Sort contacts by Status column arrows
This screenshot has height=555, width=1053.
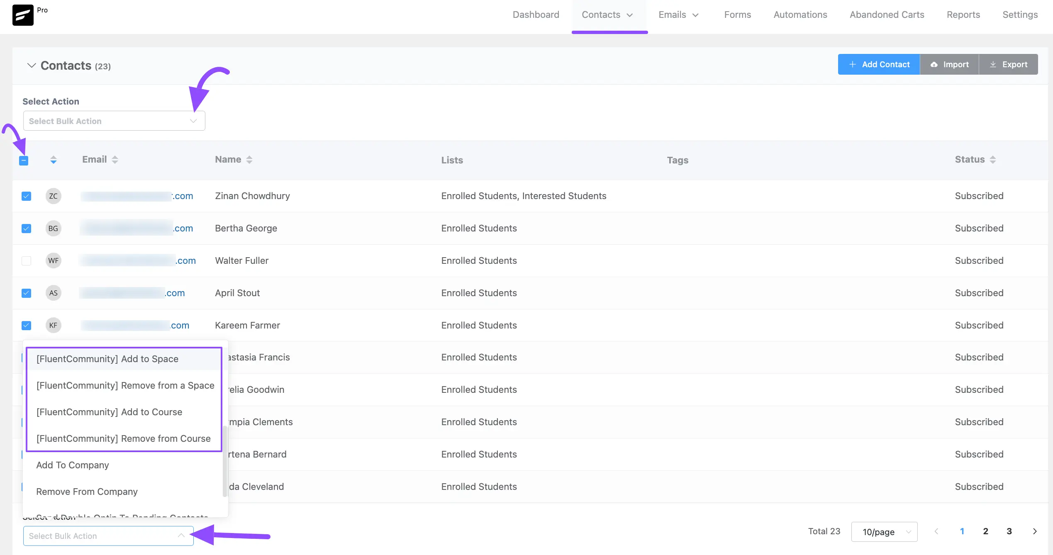pos(993,160)
